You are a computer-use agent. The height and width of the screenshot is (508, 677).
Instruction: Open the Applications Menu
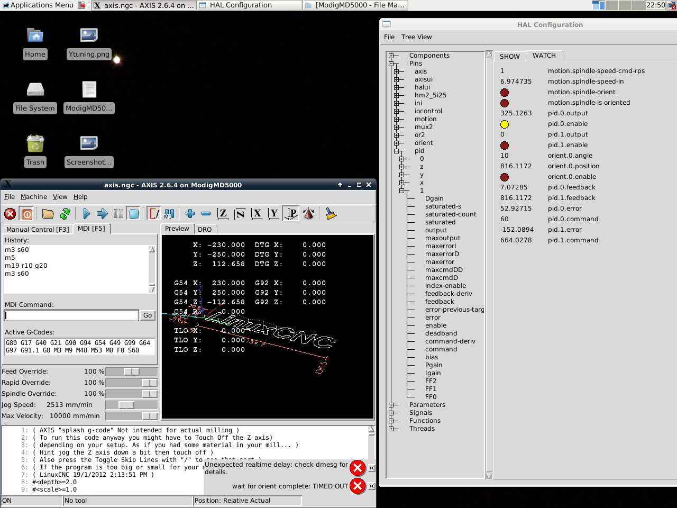tap(37, 5)
